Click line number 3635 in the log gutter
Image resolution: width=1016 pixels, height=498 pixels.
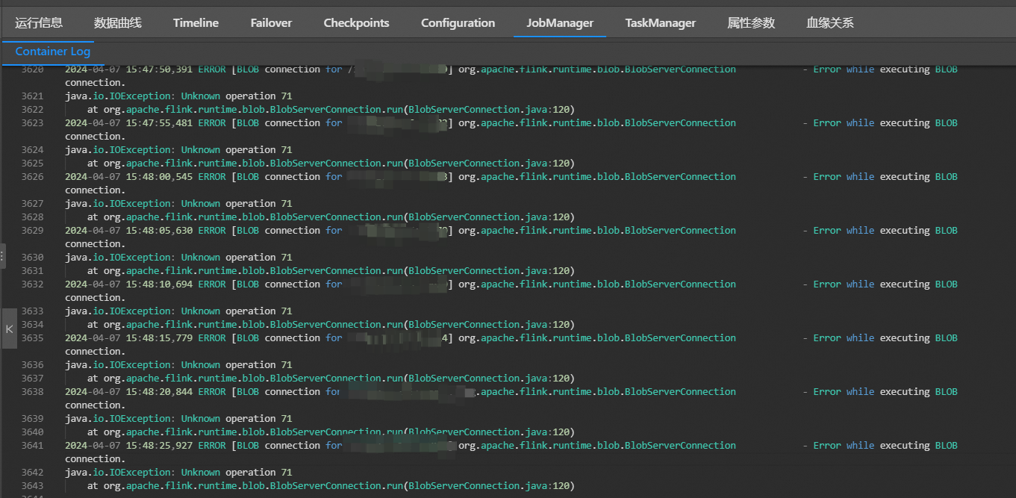click(x=32, y=337)
